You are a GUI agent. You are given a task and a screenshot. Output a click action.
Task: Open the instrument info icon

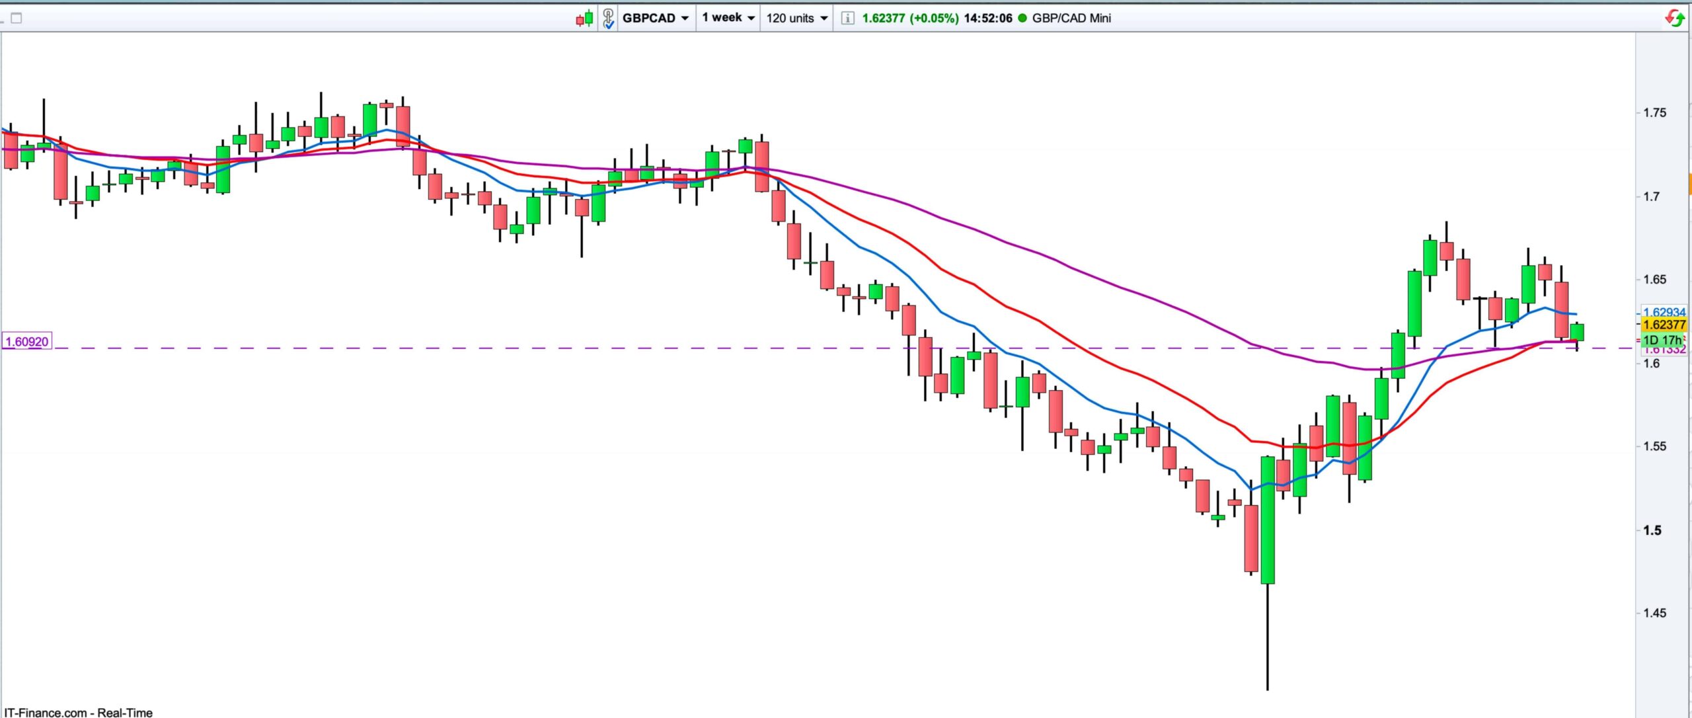pyautogui.click(x=847, y=19)
